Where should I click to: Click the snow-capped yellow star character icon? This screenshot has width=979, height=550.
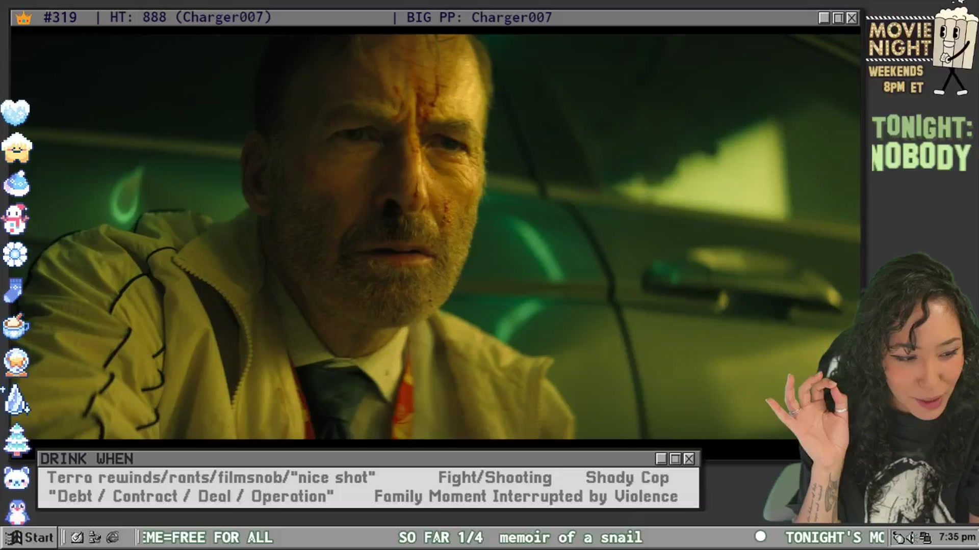[16, 148]
